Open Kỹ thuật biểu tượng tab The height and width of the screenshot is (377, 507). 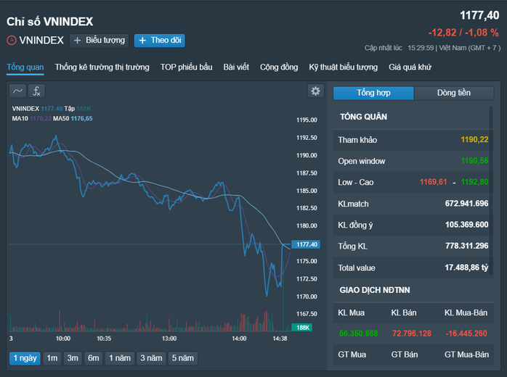[343, 67]
